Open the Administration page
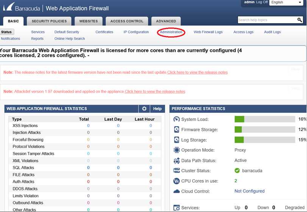This screenshot has width=307, height=212. pyautogui.click(x=171, y=32)
